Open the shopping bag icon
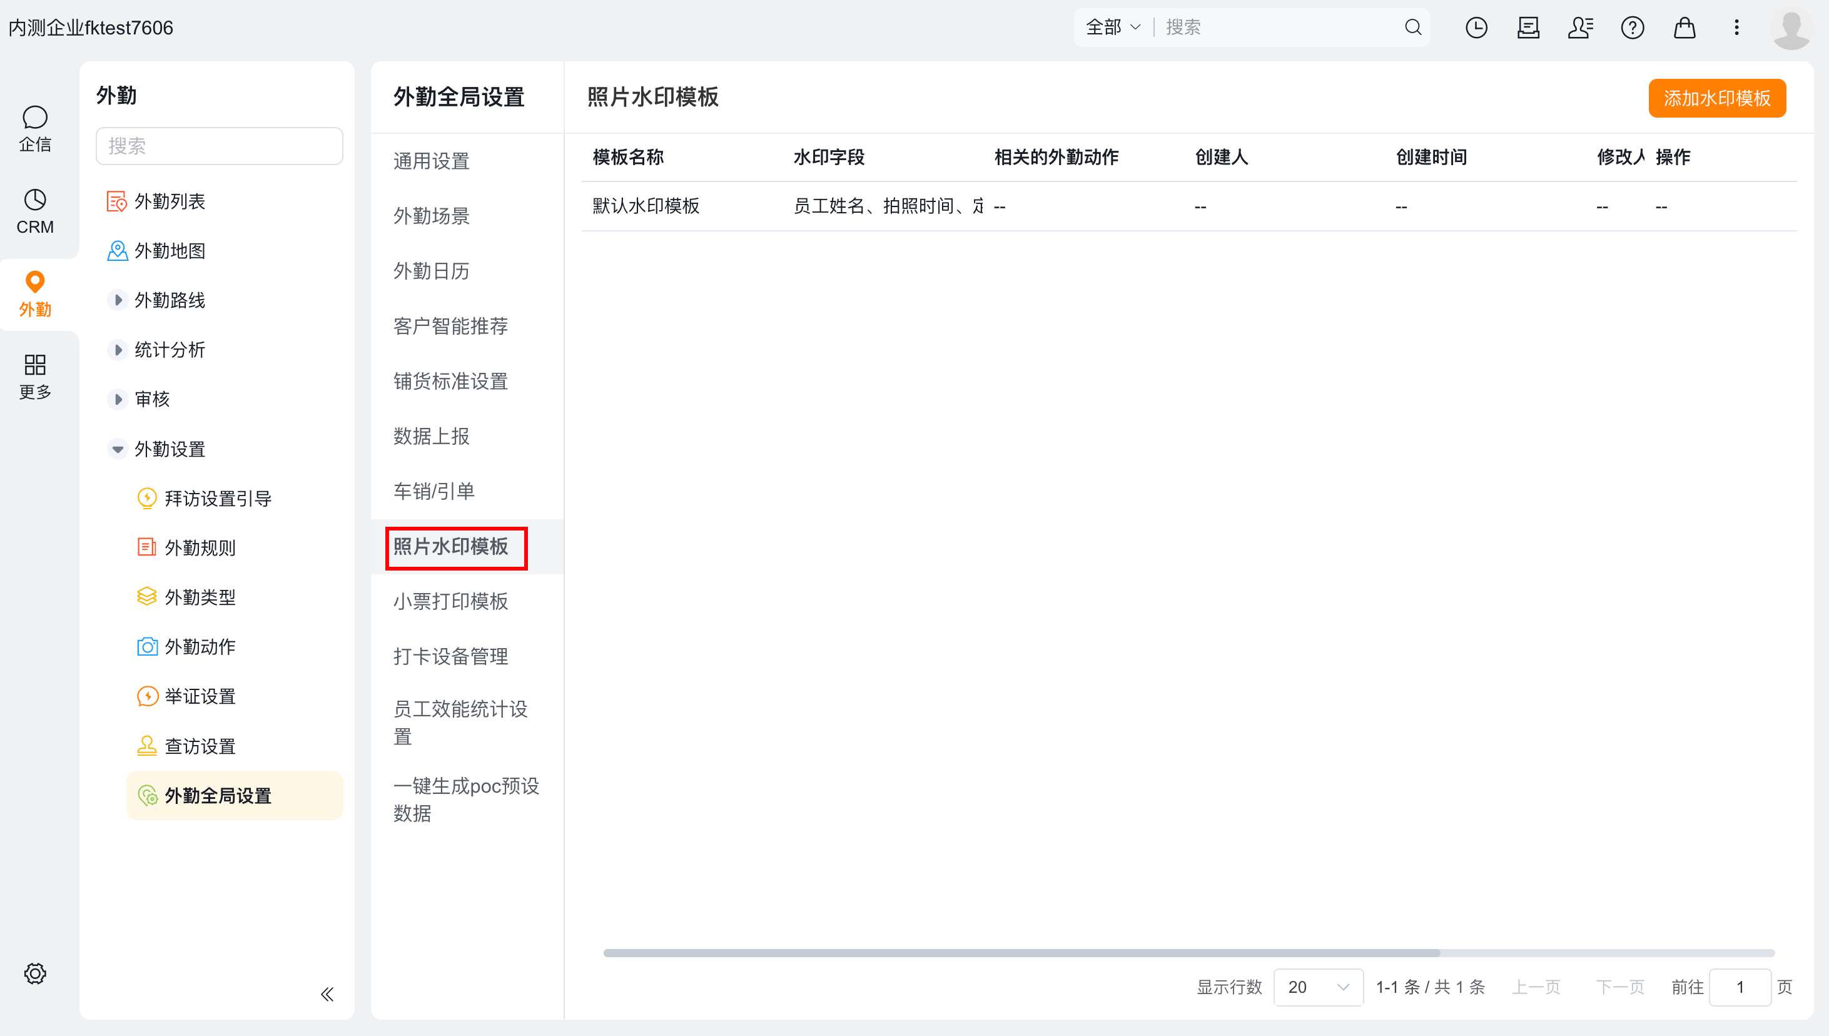The width and height of the screenshot is (1829, 1036). [1684, 28]
